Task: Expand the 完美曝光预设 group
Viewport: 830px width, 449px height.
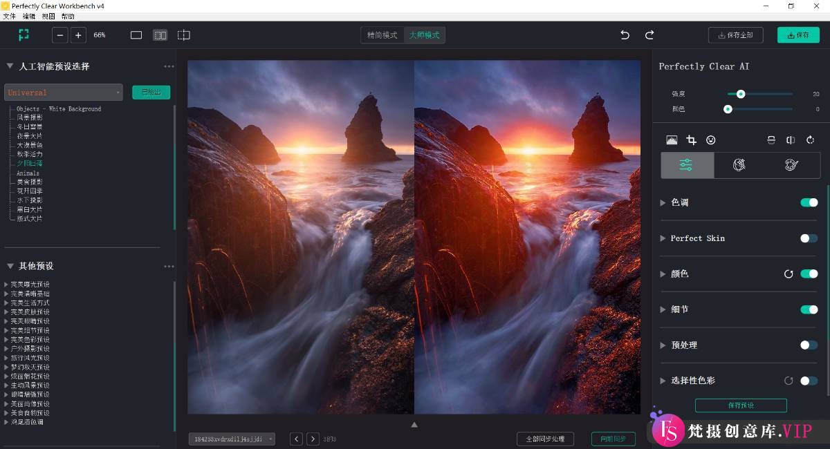Action: (x=6, y=285)
